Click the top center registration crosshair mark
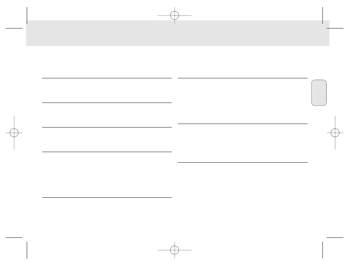 tap(175, 15)
